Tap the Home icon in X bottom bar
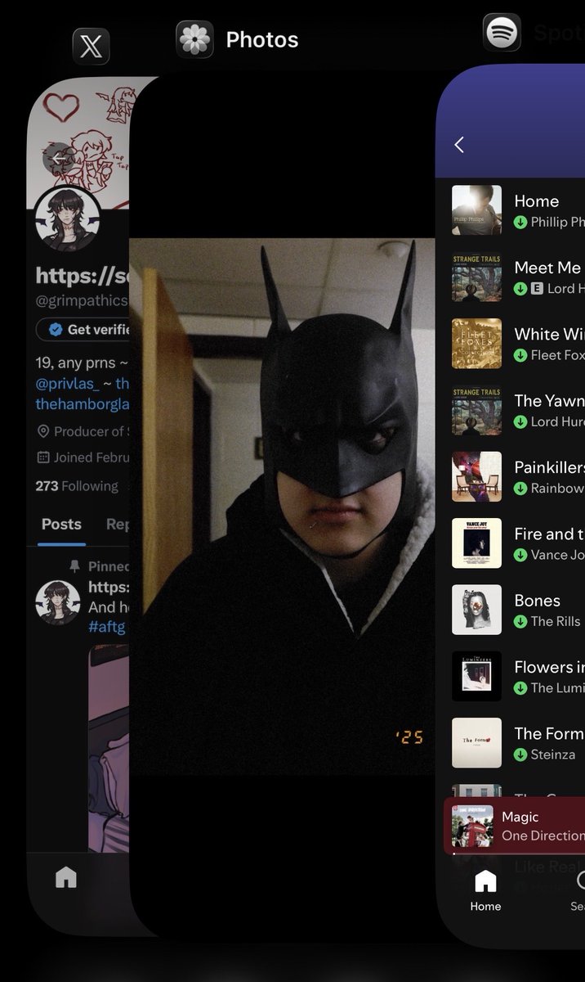The height and width of the screenshot is (982, 585). (65, 878)
